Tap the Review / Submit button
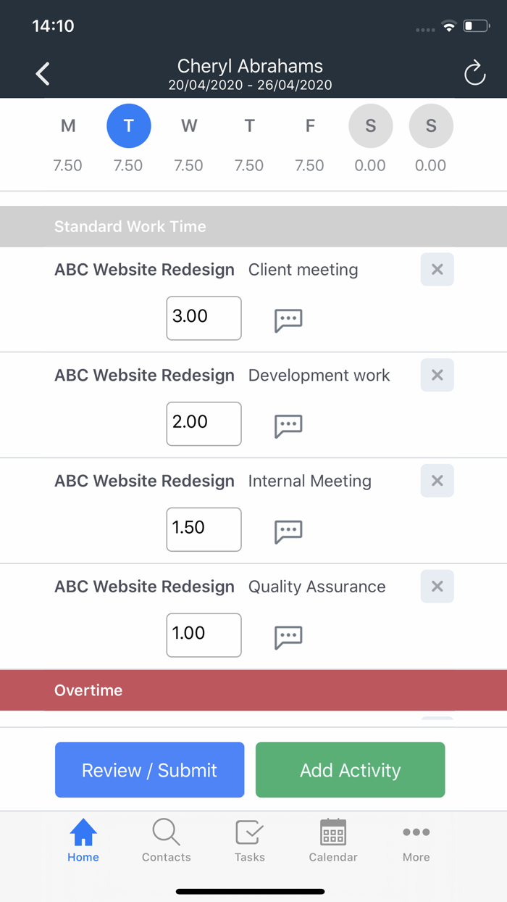 tap(150, 770)
